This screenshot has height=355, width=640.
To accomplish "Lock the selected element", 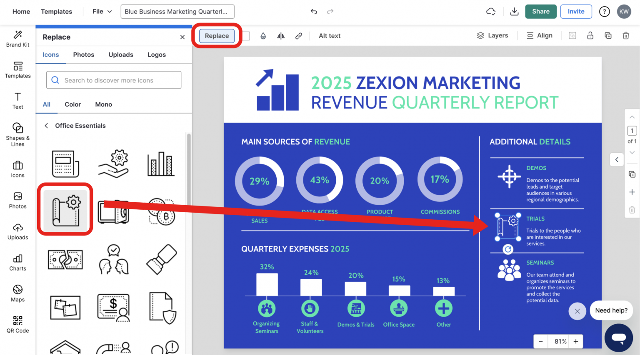I will point(590,35).
